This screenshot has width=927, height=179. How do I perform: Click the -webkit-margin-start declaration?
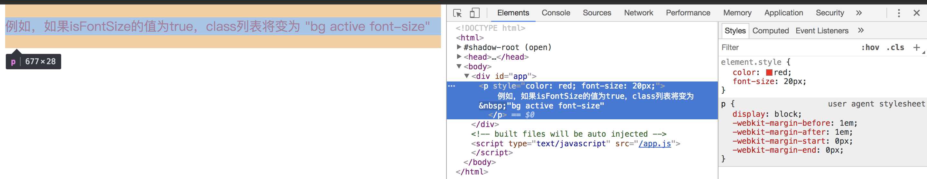click(792, 141)
